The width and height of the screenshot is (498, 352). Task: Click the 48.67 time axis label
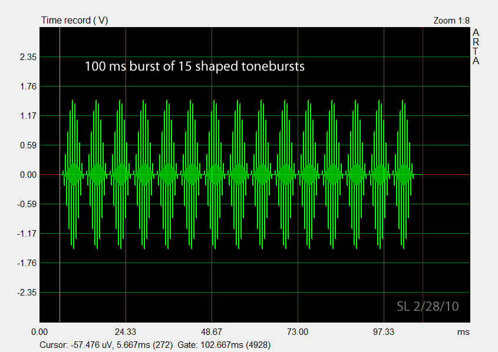pyautogui.click(x=212, y=332)
